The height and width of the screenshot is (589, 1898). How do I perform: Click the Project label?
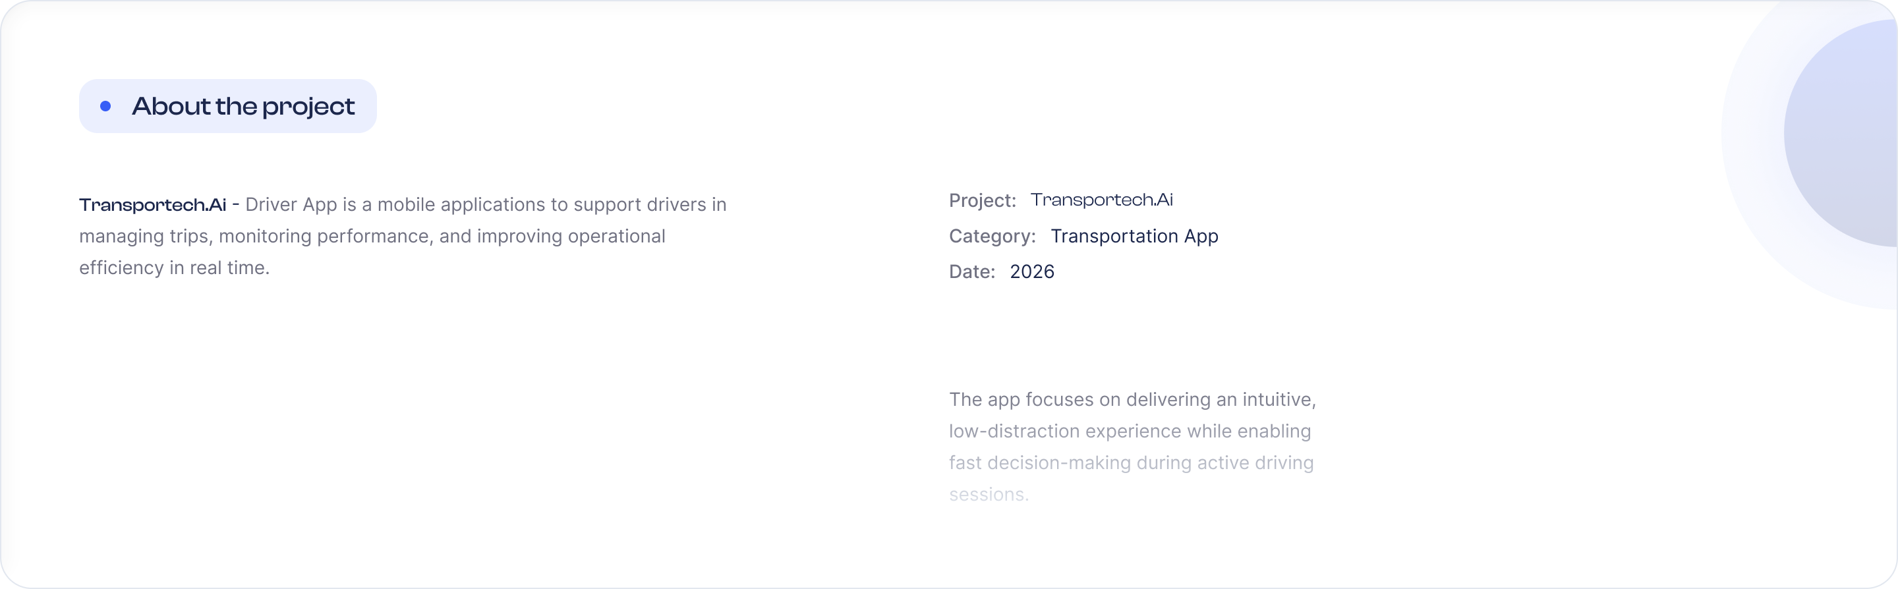coord(982,200)
